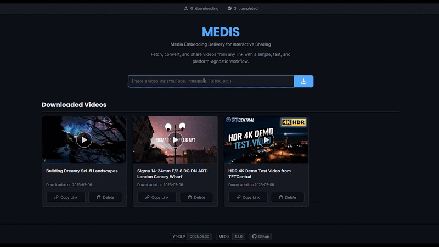Click the download date under HDR 4K Demo video
439x247 pixels.
(251, 184)
